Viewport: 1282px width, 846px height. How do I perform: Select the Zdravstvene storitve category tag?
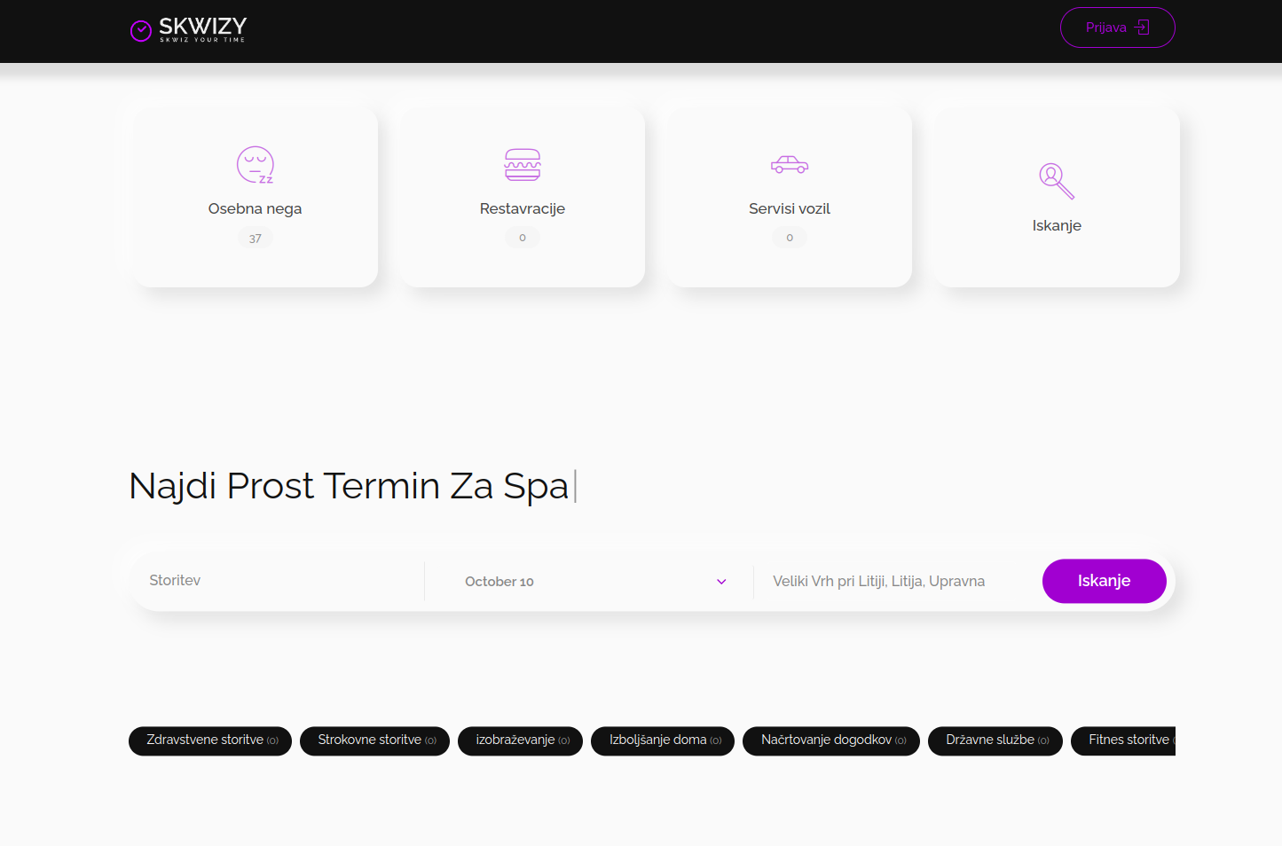[x=210, y=740]
